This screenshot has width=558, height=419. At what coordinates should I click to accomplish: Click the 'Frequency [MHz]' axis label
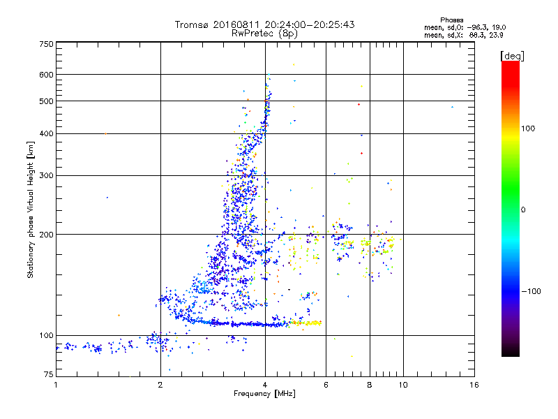tap(264, 394)
